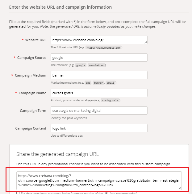
Task: Click the email example under Campaign Medium
Action: [110, 83]
